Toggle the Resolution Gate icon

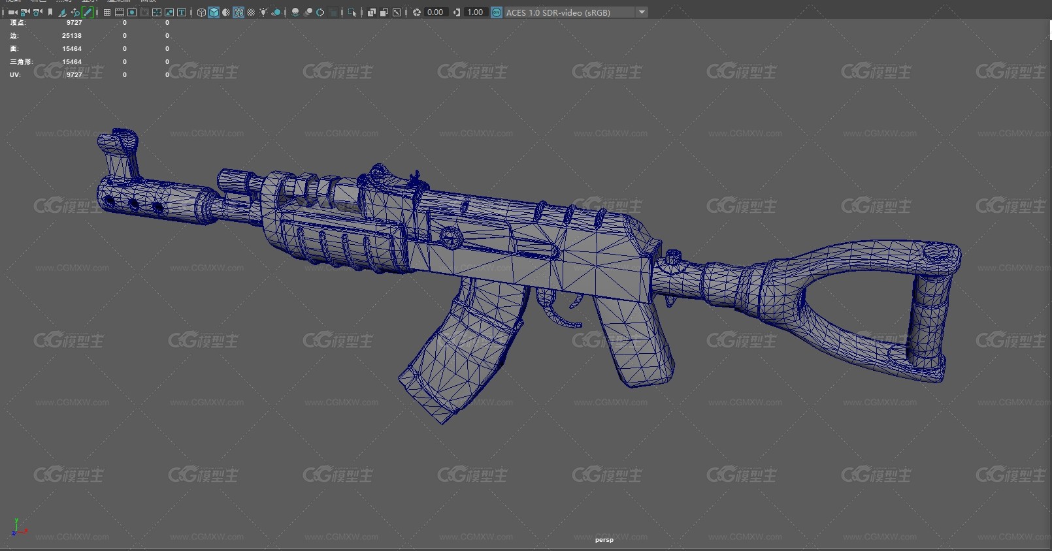(x=132, y=12)
